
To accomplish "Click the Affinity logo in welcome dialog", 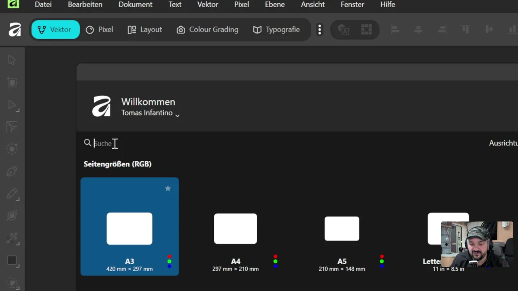I will pos(101,107).
